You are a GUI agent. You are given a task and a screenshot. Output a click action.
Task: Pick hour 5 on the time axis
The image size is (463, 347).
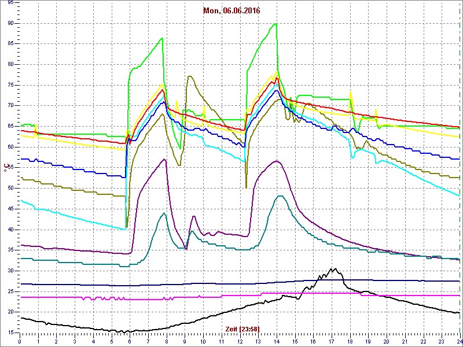tap(111, 341)
